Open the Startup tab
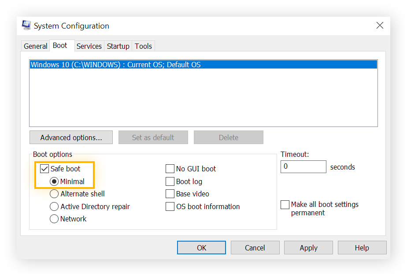The height and width of the screenshot is (275, 407). coord(118,46)
